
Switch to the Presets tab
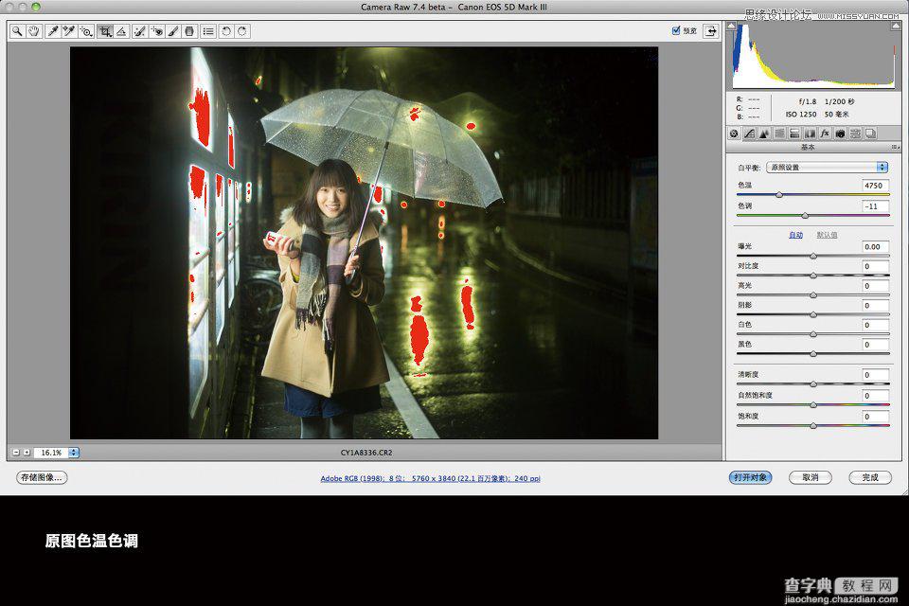[855, 134]
